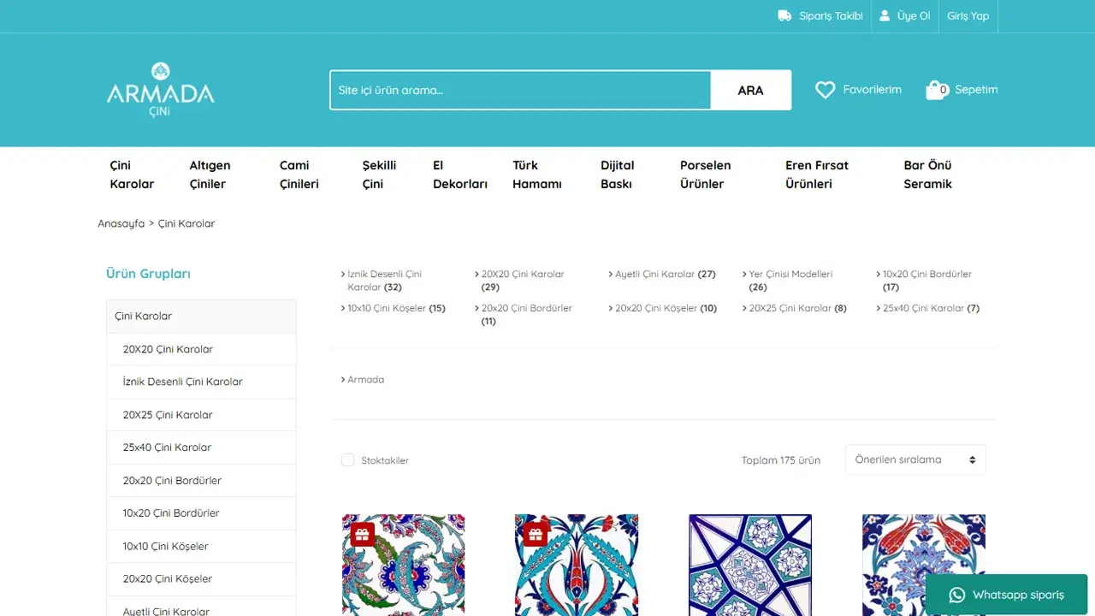The width and height of the screenshot is (1095, 616).
Task: Click the gift badge on the second product
Action: point(536,535)
